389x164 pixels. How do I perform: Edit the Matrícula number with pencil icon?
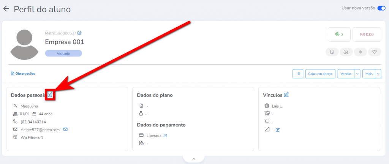79,33
